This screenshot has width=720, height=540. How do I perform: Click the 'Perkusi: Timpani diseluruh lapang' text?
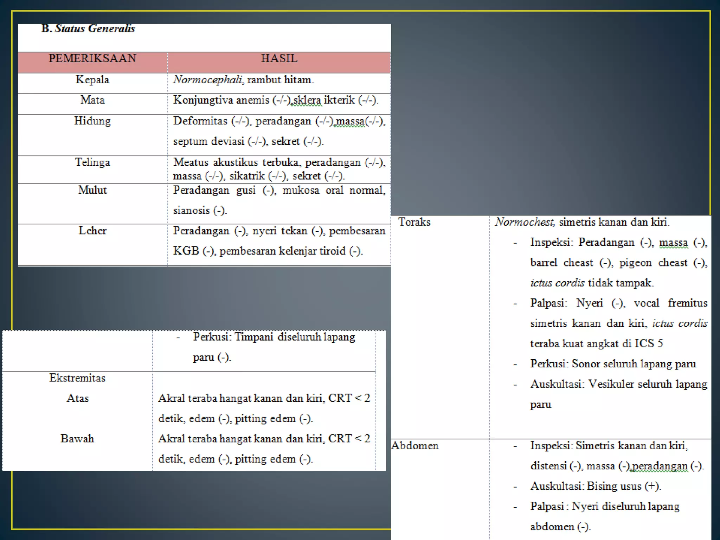[274, 337]
